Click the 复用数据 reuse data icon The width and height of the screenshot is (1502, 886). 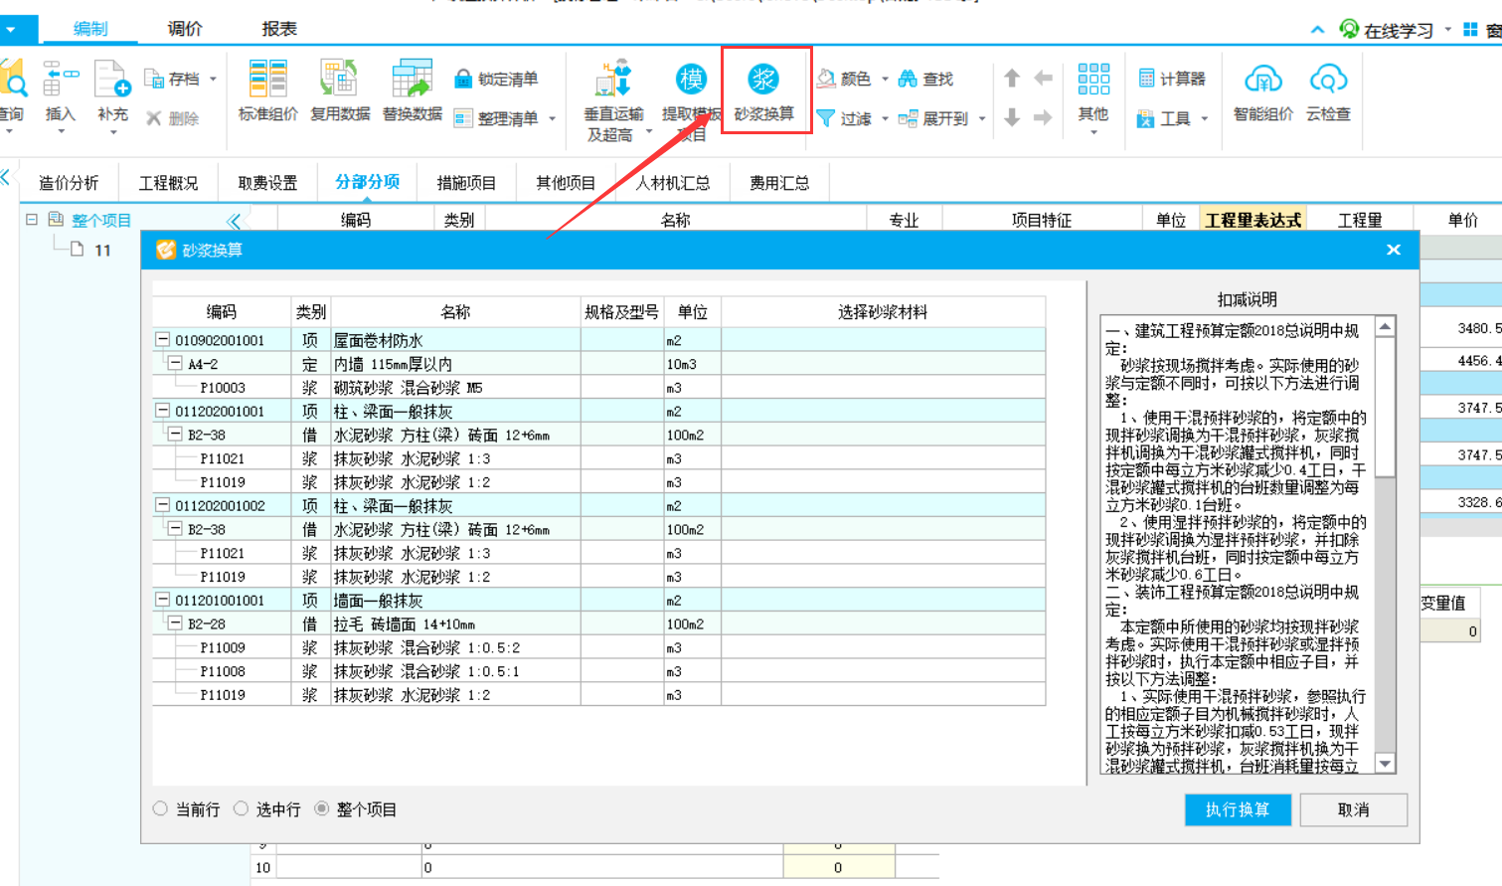click(339, 80)
